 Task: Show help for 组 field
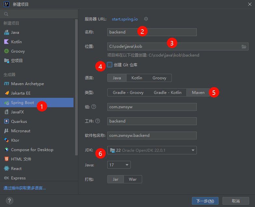coord(94,107)
